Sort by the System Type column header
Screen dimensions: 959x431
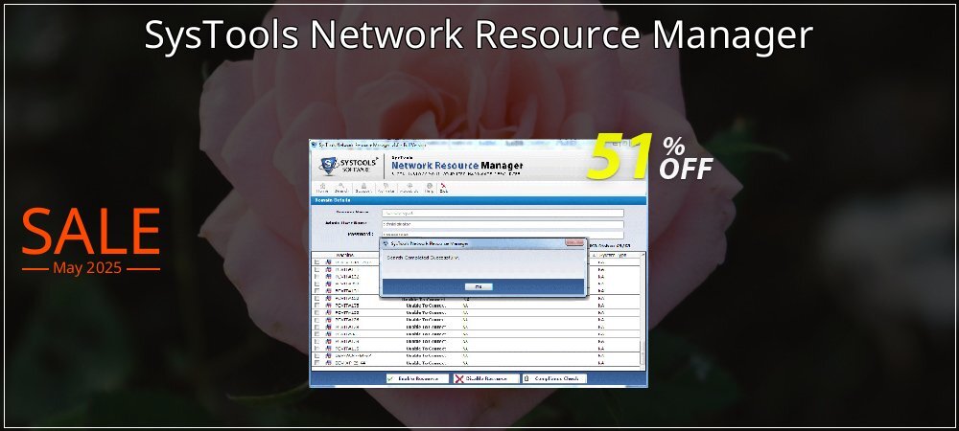[x=612, y=255]
